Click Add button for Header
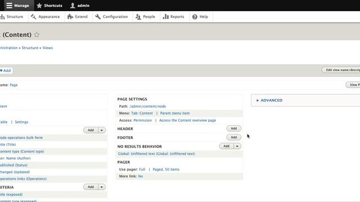This screenshot has width=360, height=202. coord(234,128)
